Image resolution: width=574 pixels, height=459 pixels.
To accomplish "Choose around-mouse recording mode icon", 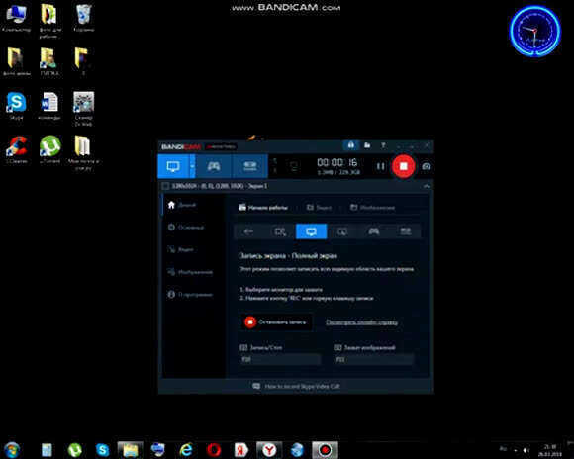I will pyautogui.click(x=342, y=231).
